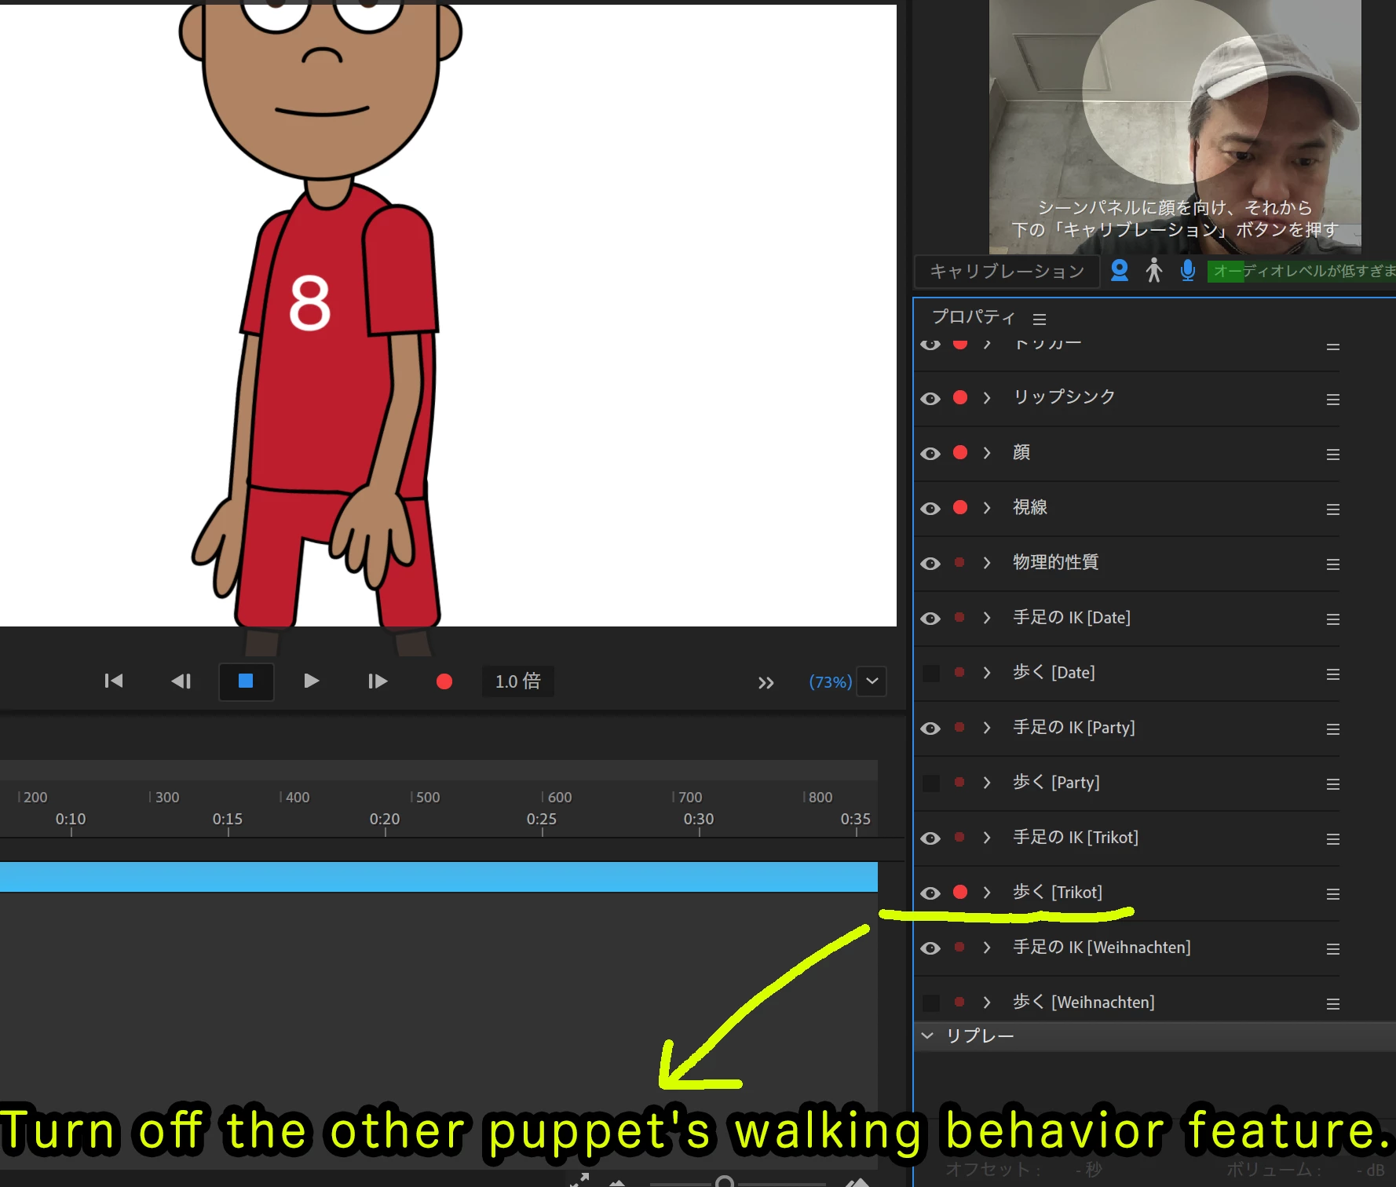Step back one frame
Screen dimensions: 1396x1187
click(x=181, y=681)
